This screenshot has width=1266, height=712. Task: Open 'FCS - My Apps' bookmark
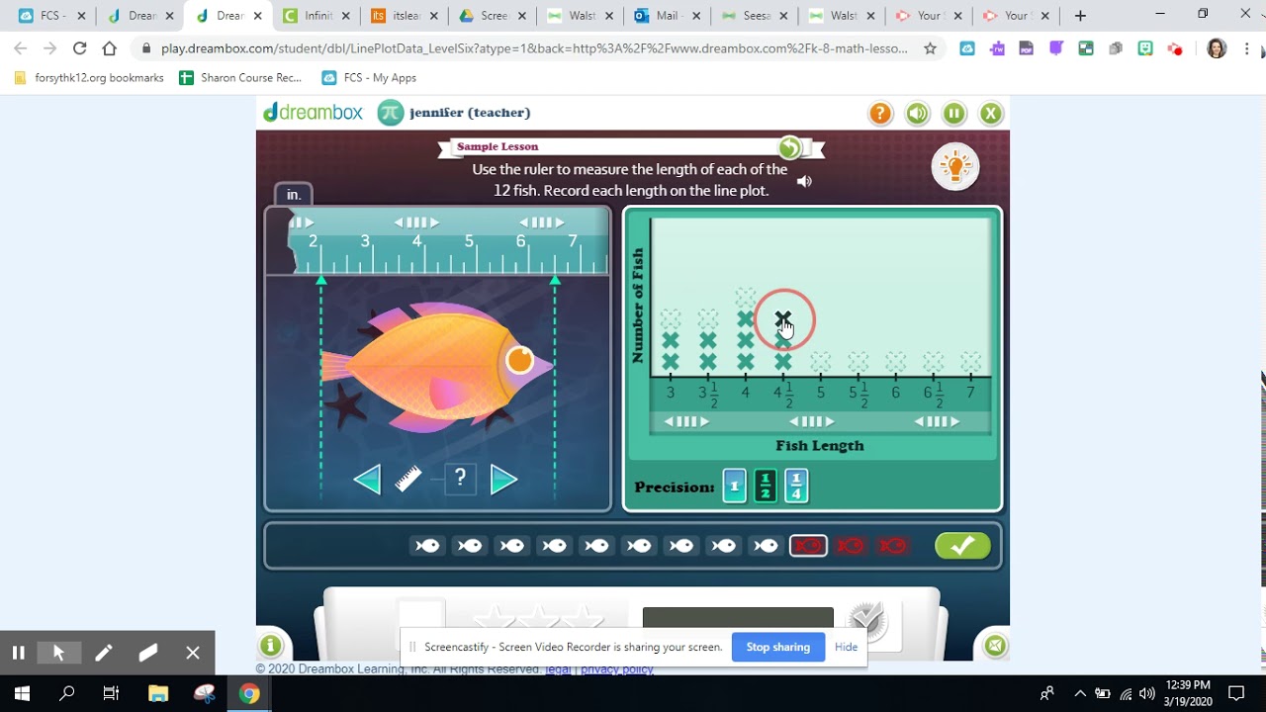pyautogui.click(x=369, y=78)
